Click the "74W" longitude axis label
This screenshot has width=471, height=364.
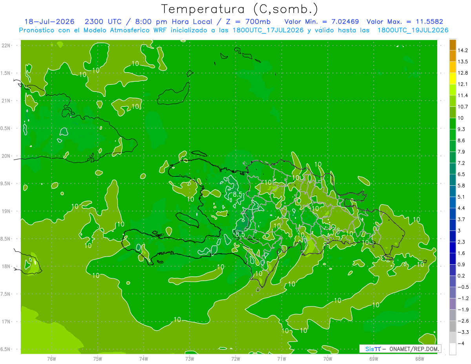tap(144, 359)
